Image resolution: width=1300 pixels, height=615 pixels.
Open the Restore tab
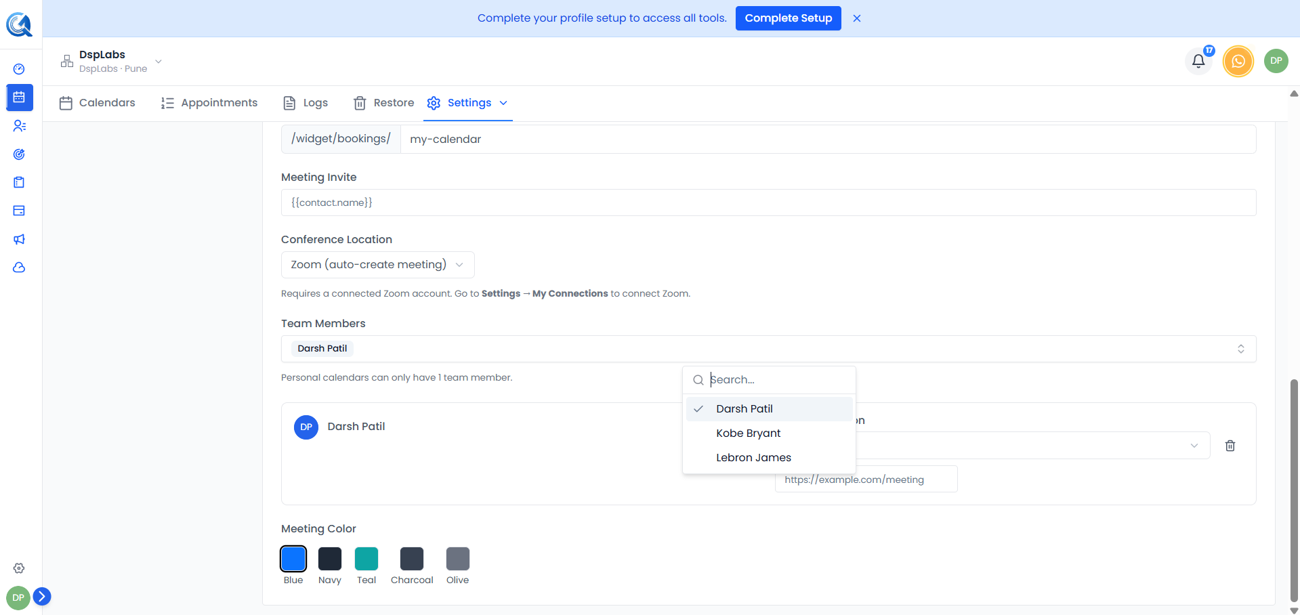tap(383, 103)
